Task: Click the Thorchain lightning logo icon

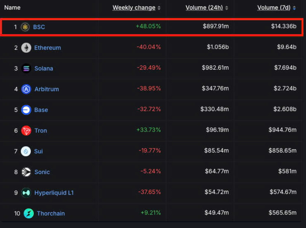Action: [x=29, y=213]
